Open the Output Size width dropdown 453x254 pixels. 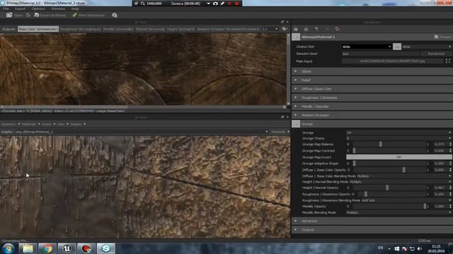tap(367, 47)
